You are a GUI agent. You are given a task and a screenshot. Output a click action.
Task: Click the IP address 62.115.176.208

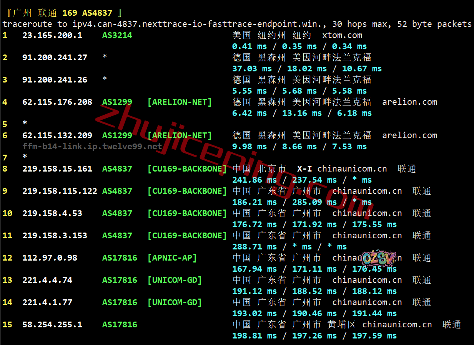click(x=57, y=102)
